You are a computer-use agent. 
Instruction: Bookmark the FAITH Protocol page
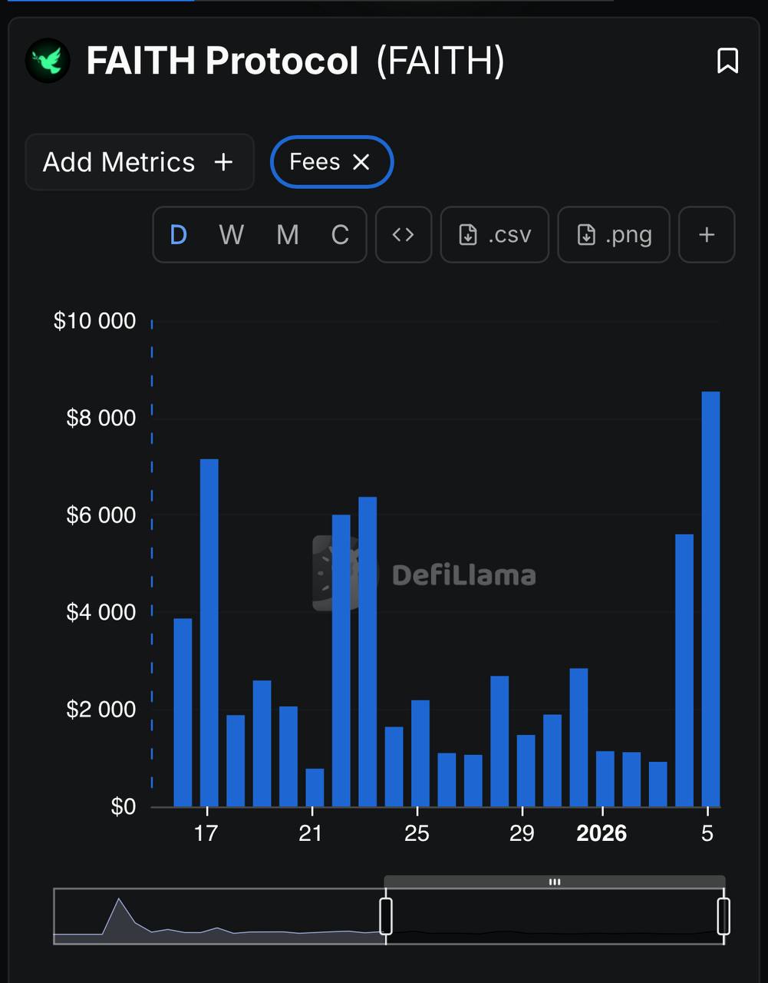click(727, 61)
